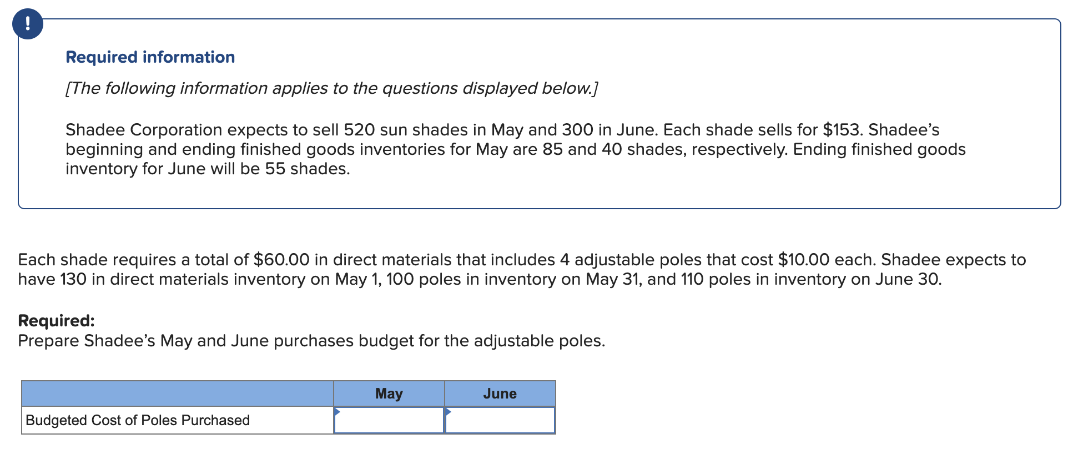Viewport: 1078px width, 454px height.
Task: Click the May column header
Action: [389, 394]
